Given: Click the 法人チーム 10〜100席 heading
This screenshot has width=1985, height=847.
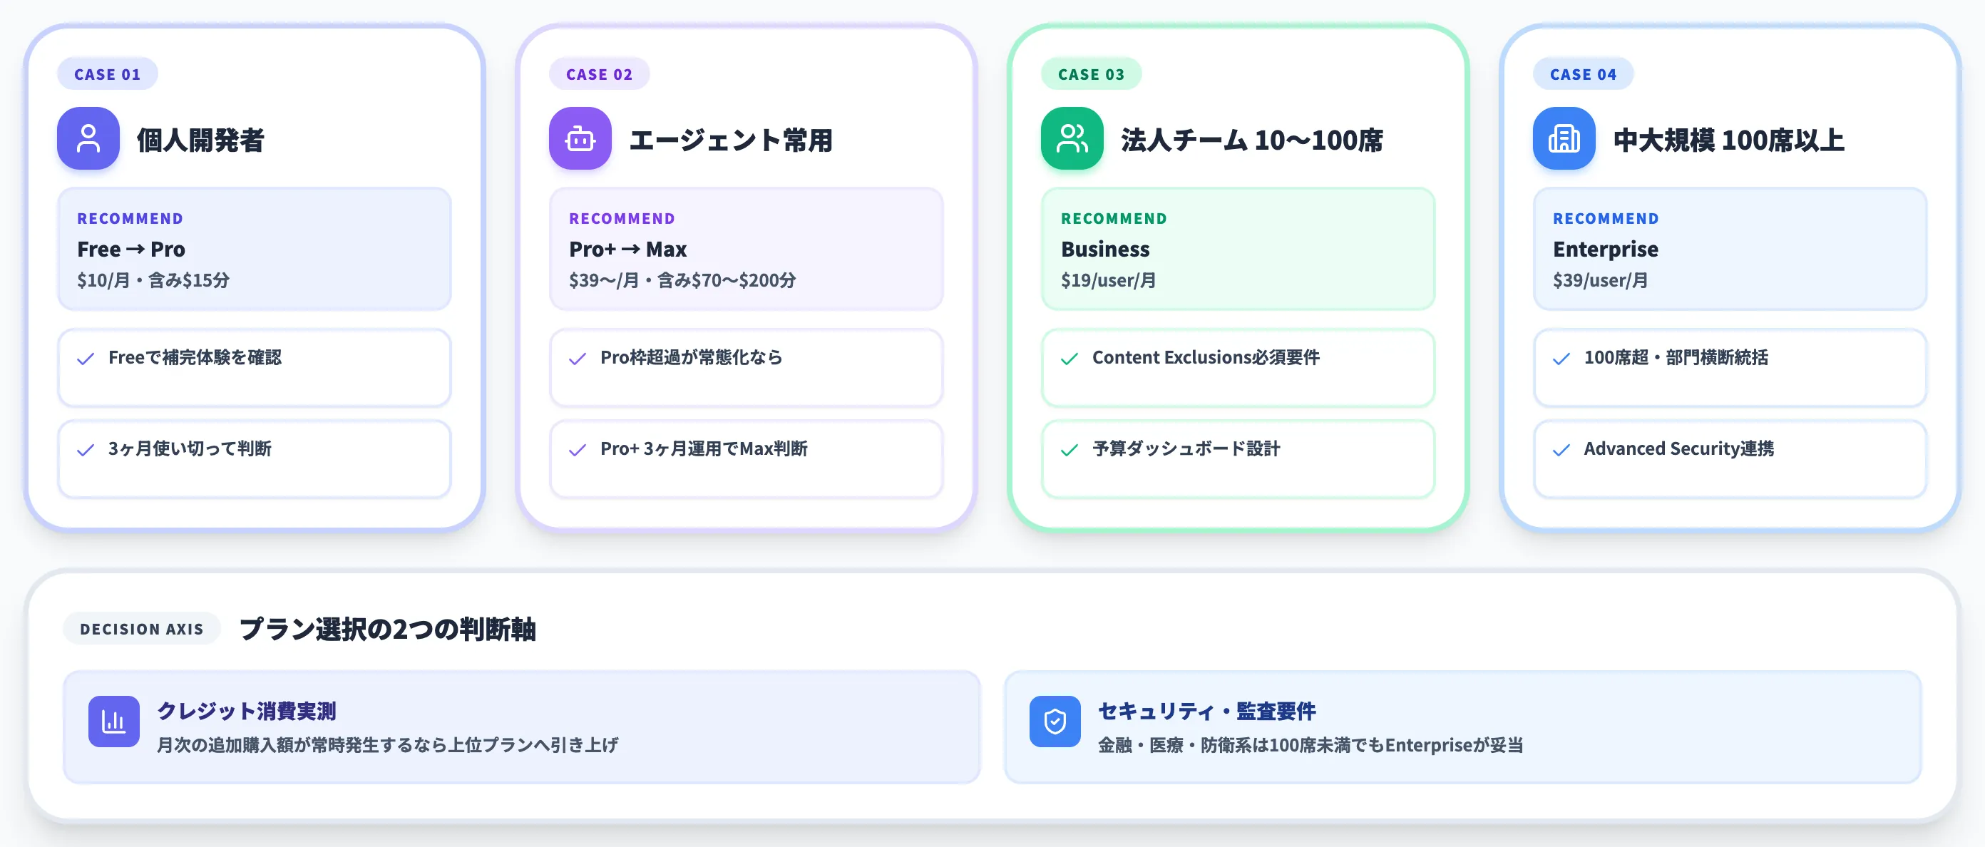Looking at the screenshot, I should coord(1251,140).
